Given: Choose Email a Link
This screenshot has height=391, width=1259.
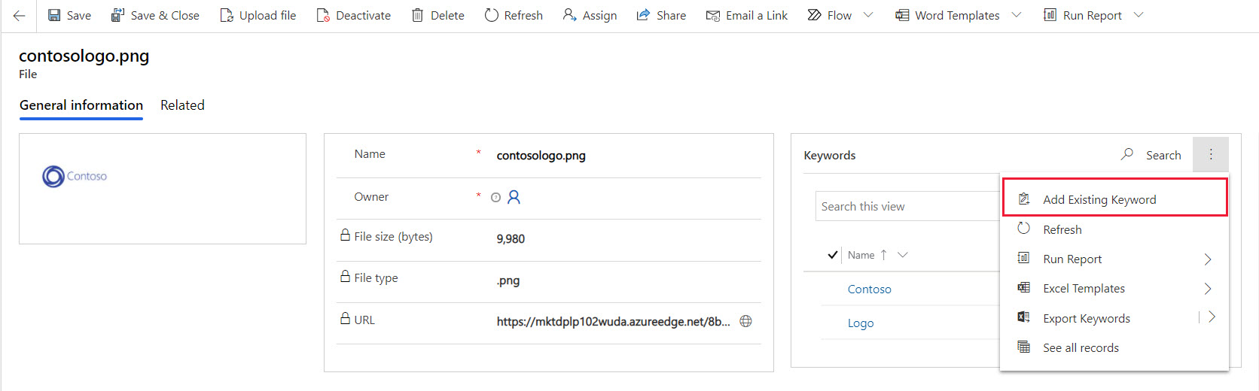Looking at the screenshot, I should pos(747,15).
